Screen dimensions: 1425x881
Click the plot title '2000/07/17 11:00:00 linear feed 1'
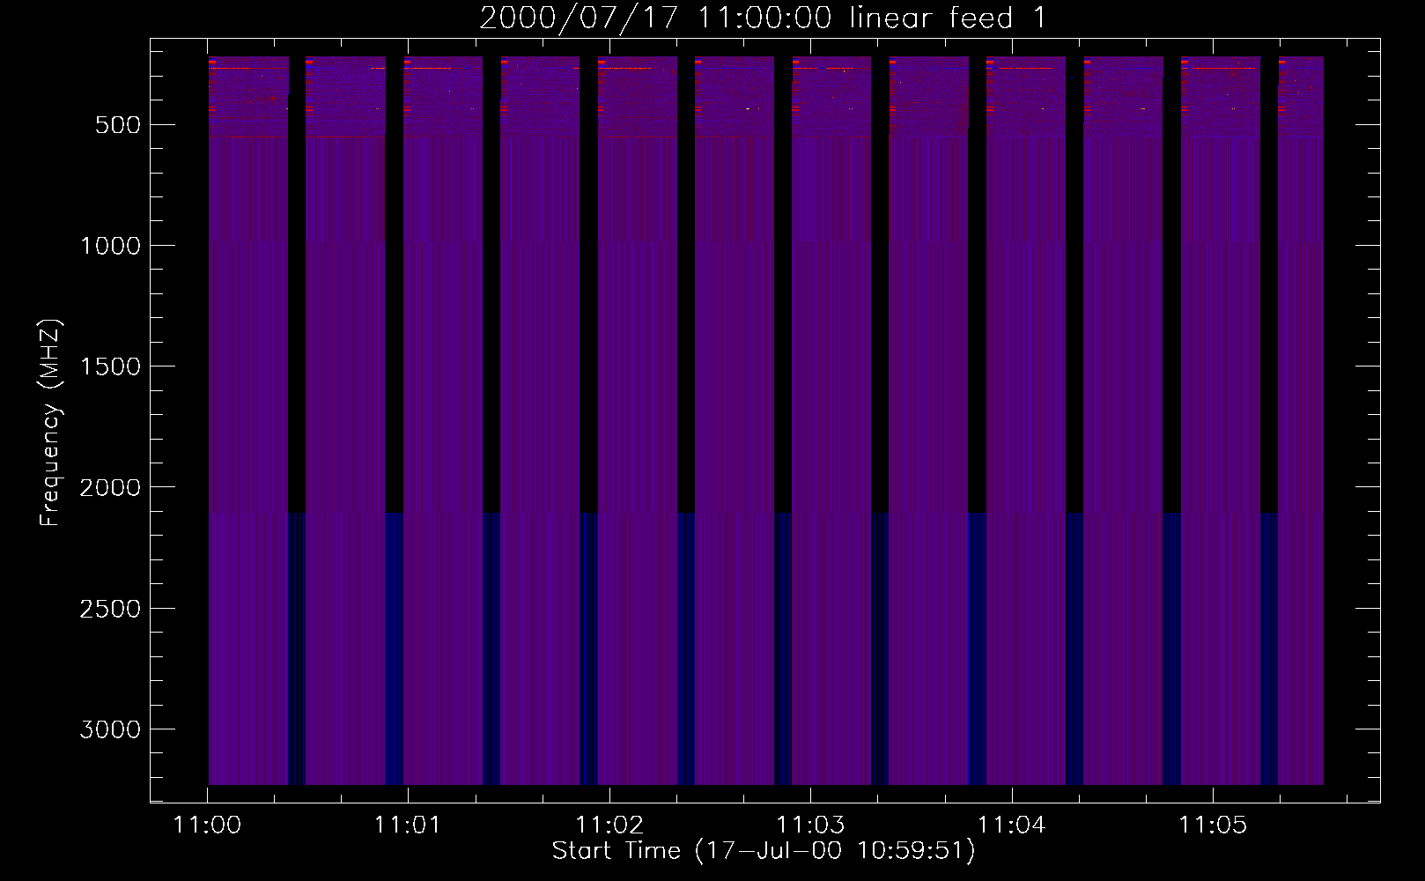point(763,18)
